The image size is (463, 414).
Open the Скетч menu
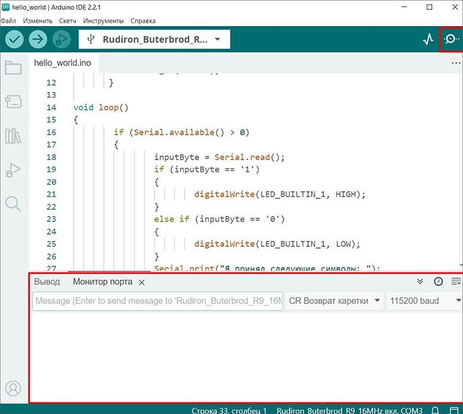[x=68, y=21]
